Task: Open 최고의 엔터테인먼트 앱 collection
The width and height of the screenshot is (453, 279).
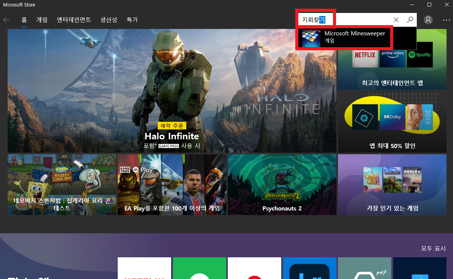Action: [x=392, y=59]
